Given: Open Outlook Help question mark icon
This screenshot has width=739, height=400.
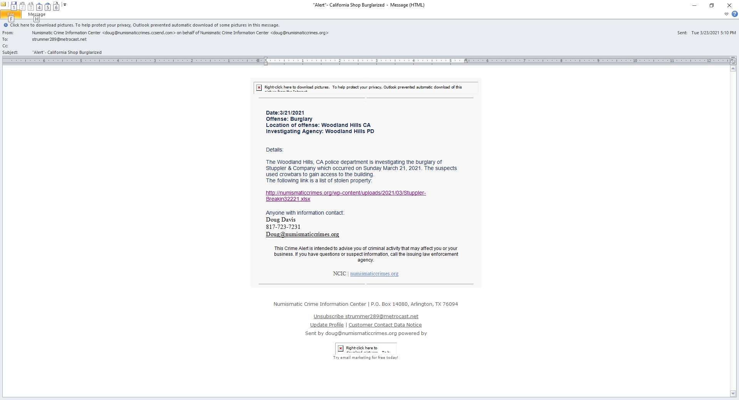Looking at the screenshot, I should [x=734, y=14].
